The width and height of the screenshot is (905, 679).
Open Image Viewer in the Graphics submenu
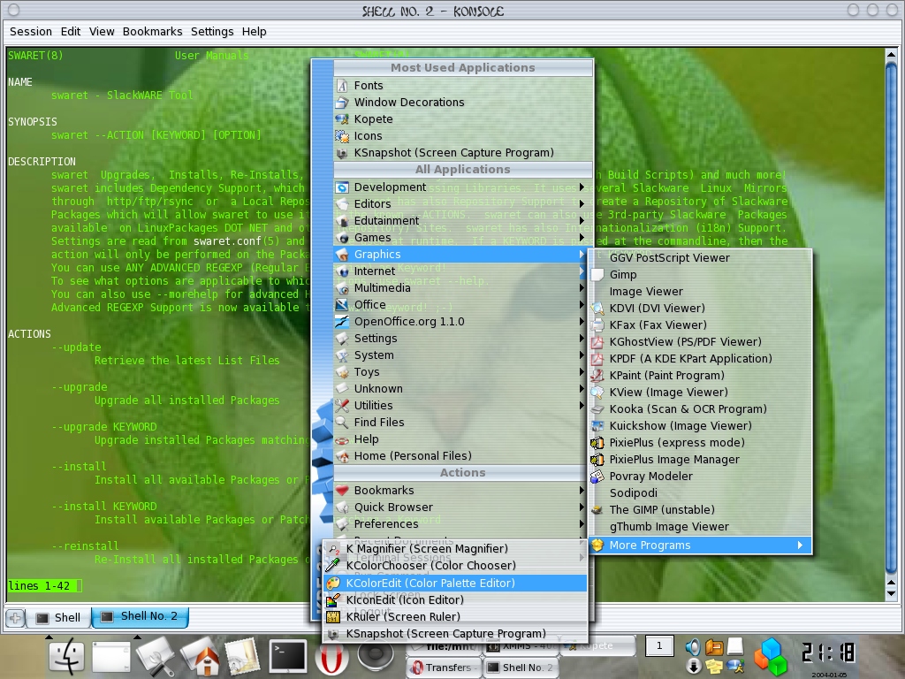click(700, 292)
